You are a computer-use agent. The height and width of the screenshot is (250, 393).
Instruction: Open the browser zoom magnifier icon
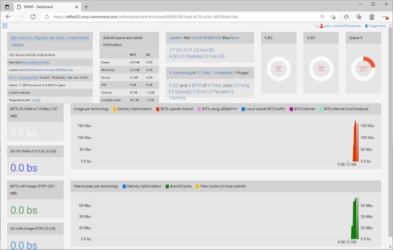tap(323, 17)
